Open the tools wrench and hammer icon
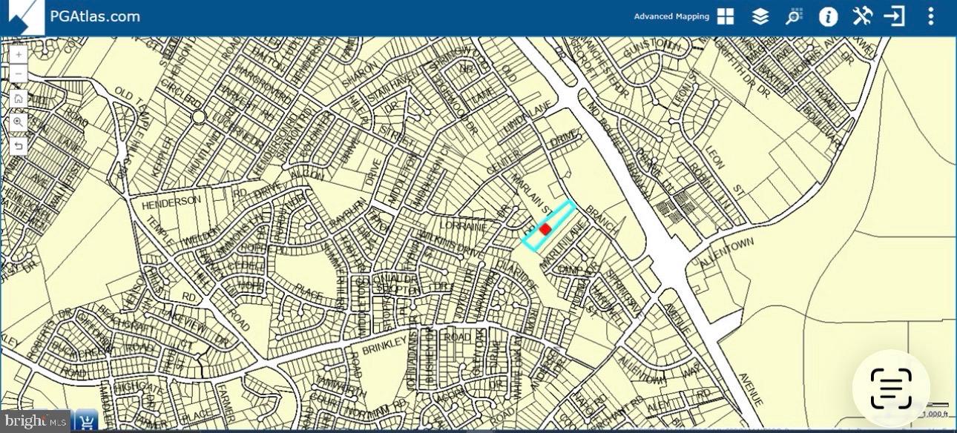 862,16
